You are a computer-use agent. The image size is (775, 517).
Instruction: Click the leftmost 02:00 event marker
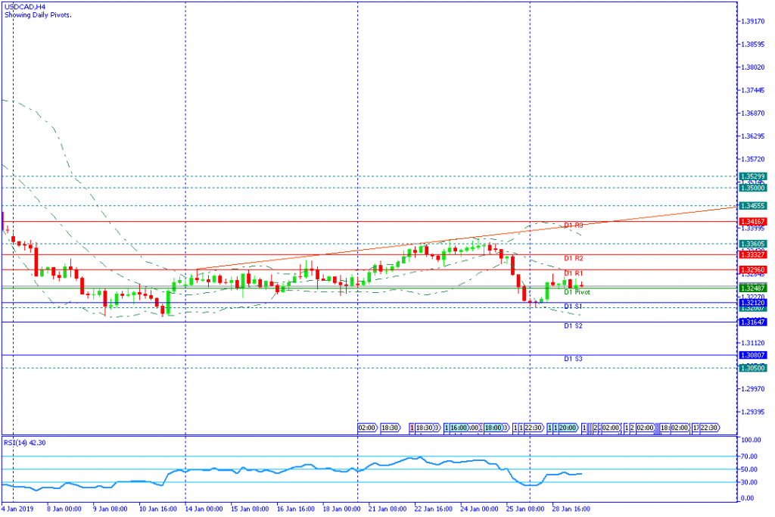pos(367,428)
